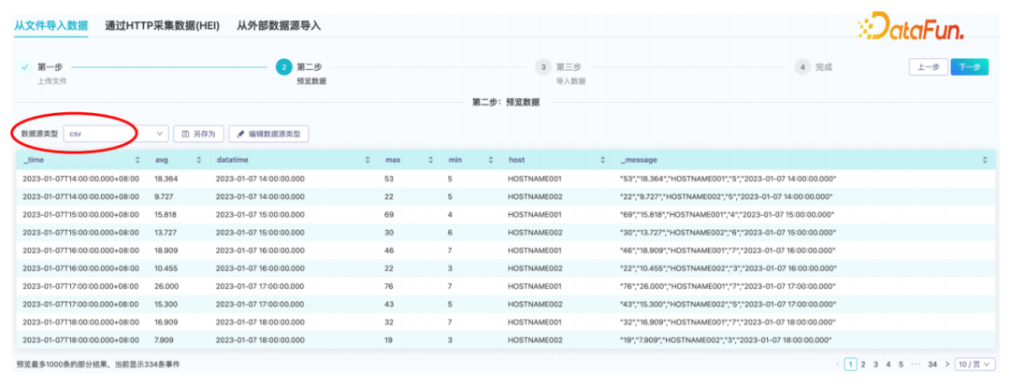Select page 3 in pagination
This screenshot has width=1010, height=387.
point(876,364)
